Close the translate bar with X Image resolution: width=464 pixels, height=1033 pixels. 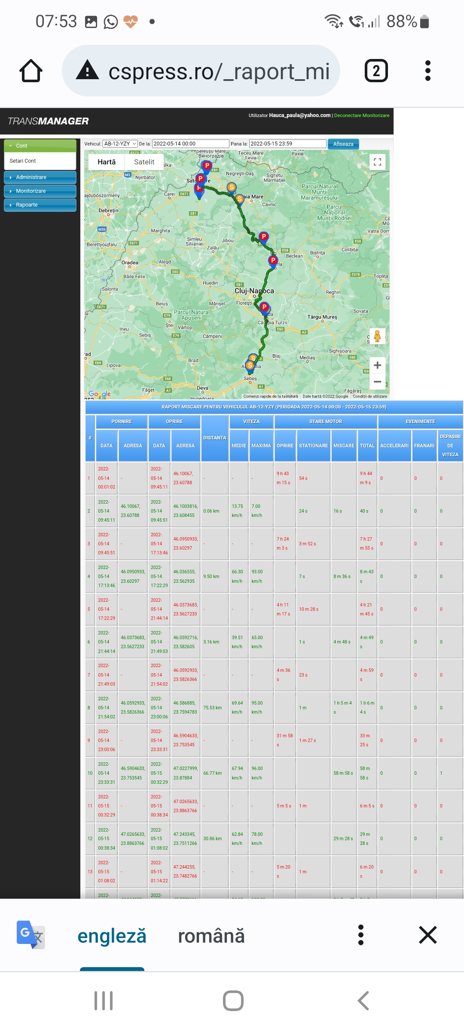point(427,935)
